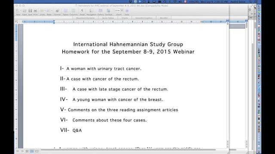Click the Columns toolbar icon

(73, 11)
